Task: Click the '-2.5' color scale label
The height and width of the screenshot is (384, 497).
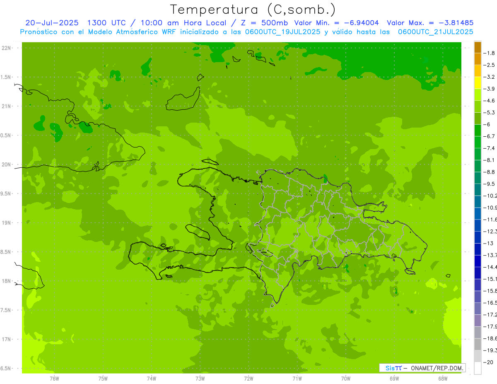Action: click(x=490, y=65)
